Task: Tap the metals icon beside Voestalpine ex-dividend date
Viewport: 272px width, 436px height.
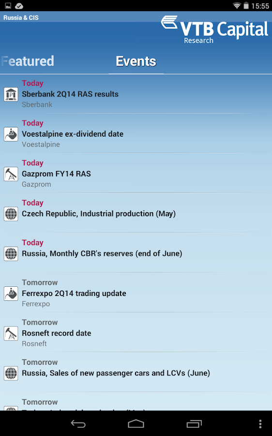Action: [x=11, y=134]
